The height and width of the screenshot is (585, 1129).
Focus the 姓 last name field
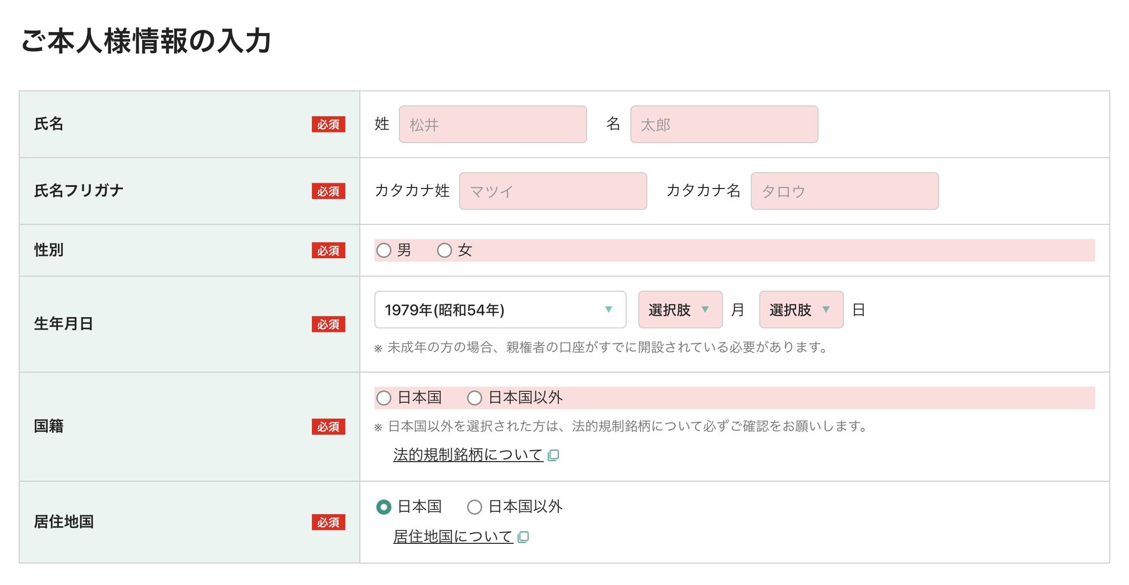click(493, 125)
